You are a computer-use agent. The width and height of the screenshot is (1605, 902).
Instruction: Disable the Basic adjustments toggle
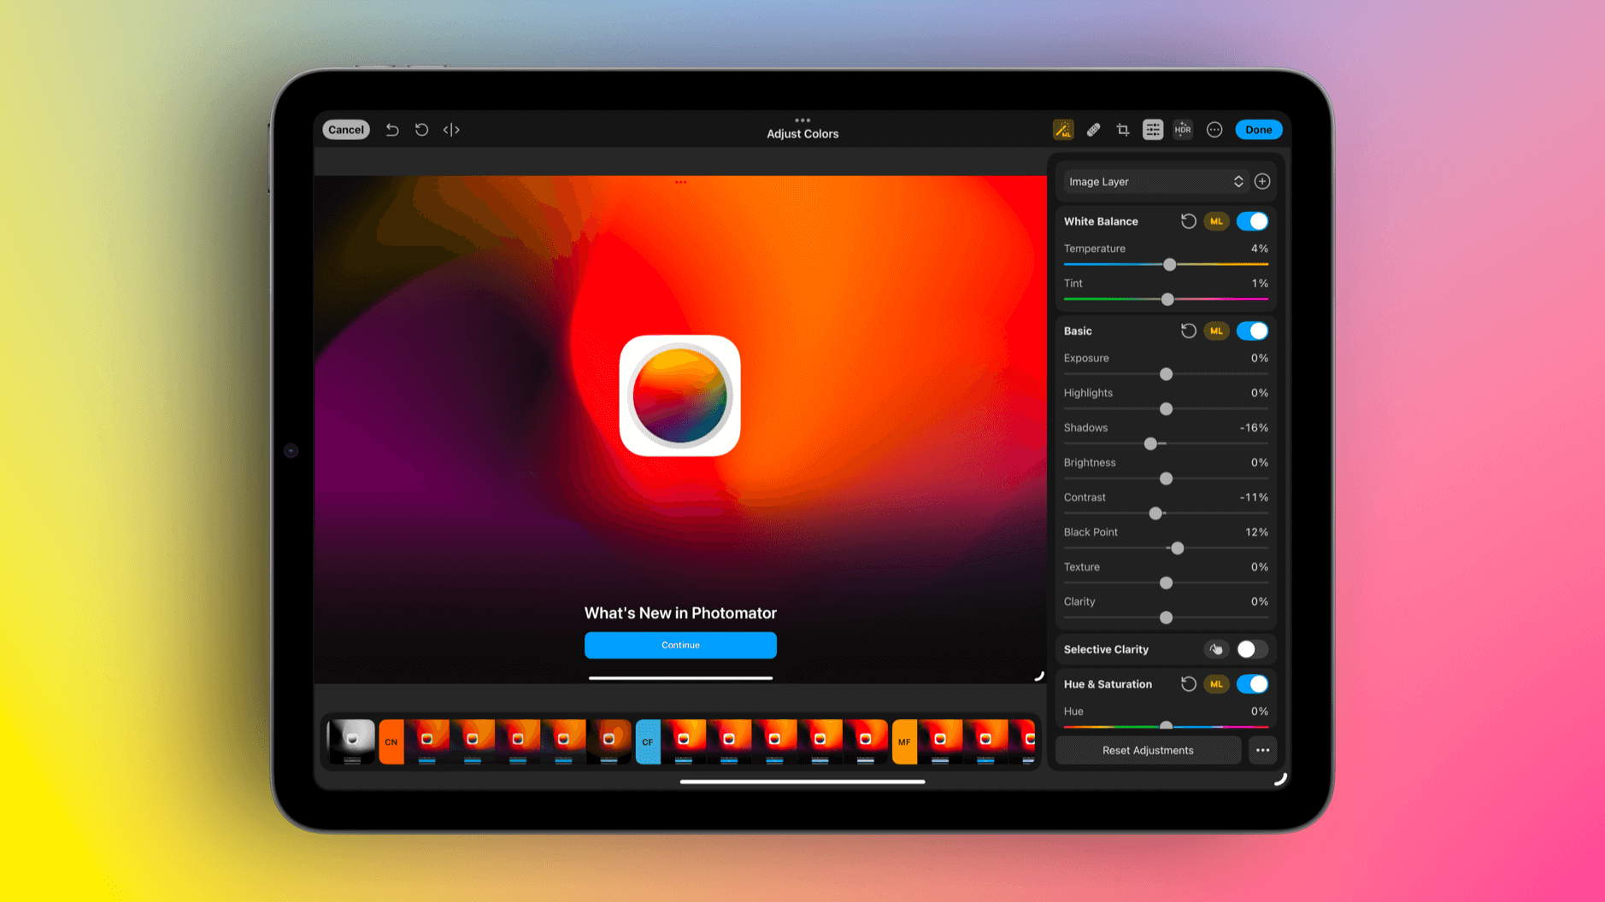coord(1253,331)
